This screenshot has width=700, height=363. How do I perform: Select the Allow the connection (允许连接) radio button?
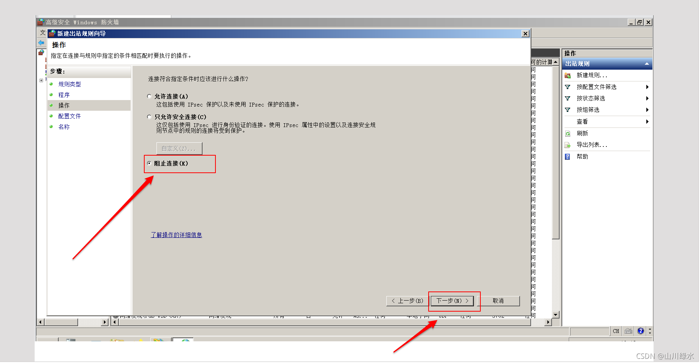149,97
